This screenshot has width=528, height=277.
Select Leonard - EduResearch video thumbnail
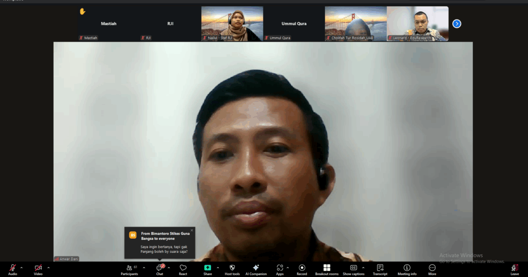(418, 24)
